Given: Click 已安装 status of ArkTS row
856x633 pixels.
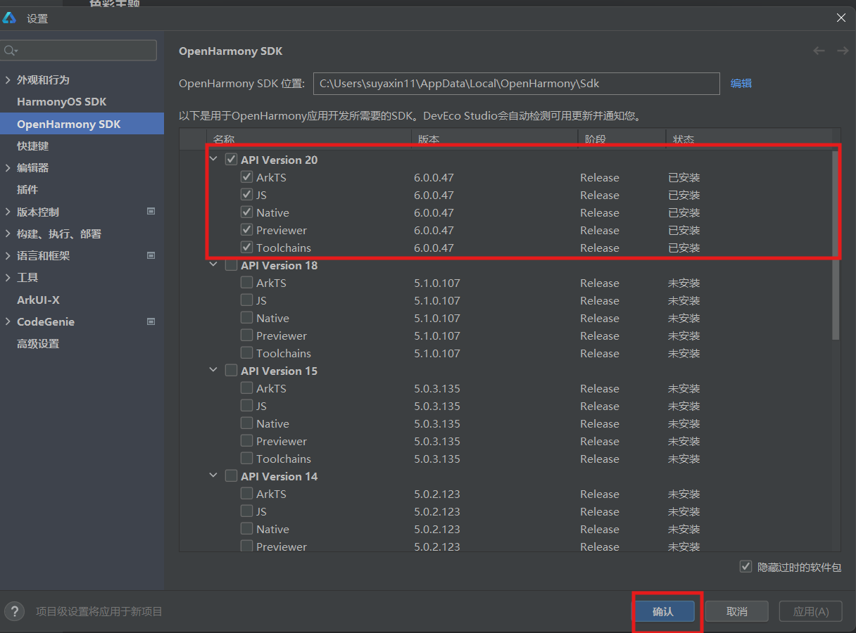Looking at the screenshot, I should (684, 177).
